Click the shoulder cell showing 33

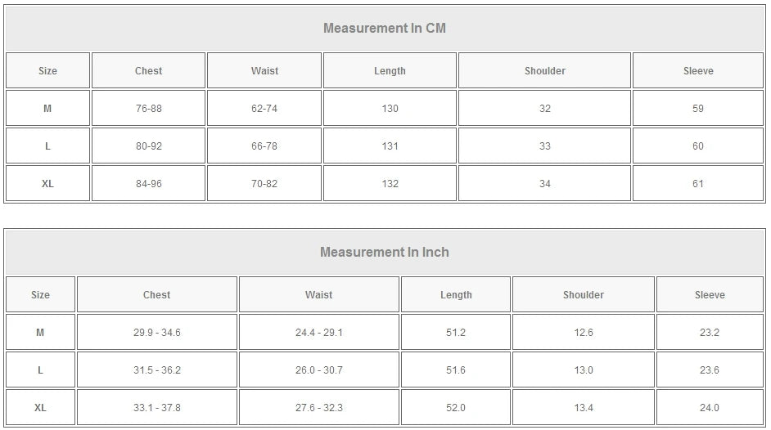point(544,146)
